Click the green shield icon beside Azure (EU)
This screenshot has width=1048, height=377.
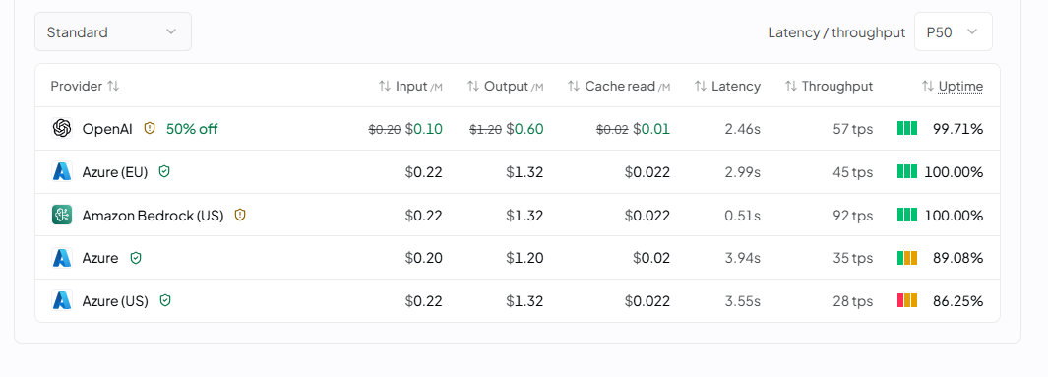tap(164, 172)
